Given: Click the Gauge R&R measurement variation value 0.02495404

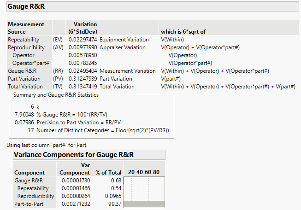Looking at the screenshot, I should (83, 71).
